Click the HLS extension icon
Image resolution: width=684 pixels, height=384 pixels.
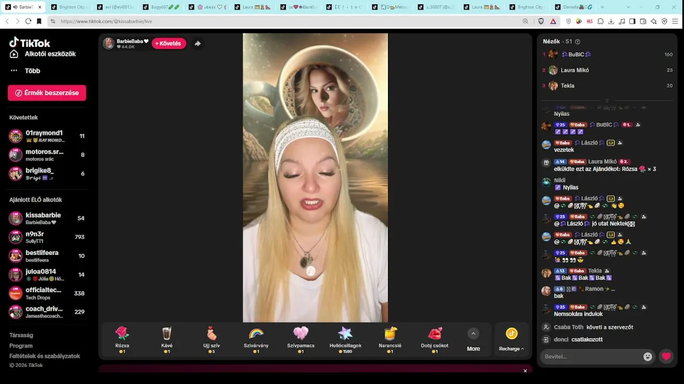(x=589, y=21)
